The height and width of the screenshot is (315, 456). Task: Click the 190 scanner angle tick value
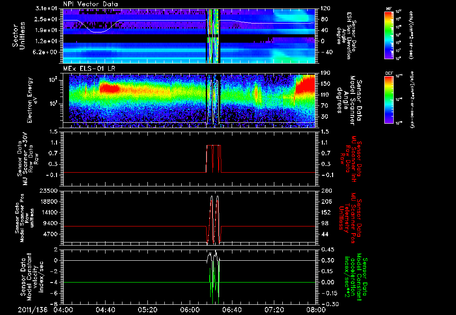coord(326,73)
